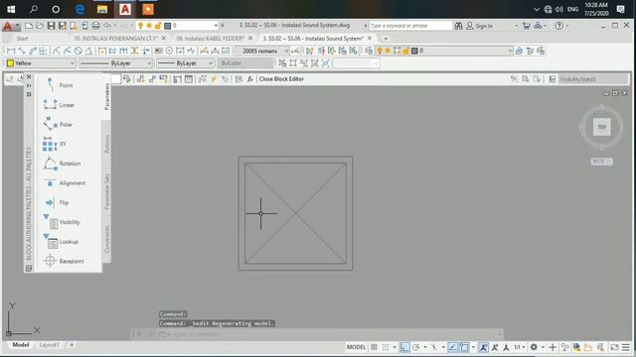Open Workspace Switching gear icon
The width and height of the screenshot is (636, 357).
pos(534,347)
